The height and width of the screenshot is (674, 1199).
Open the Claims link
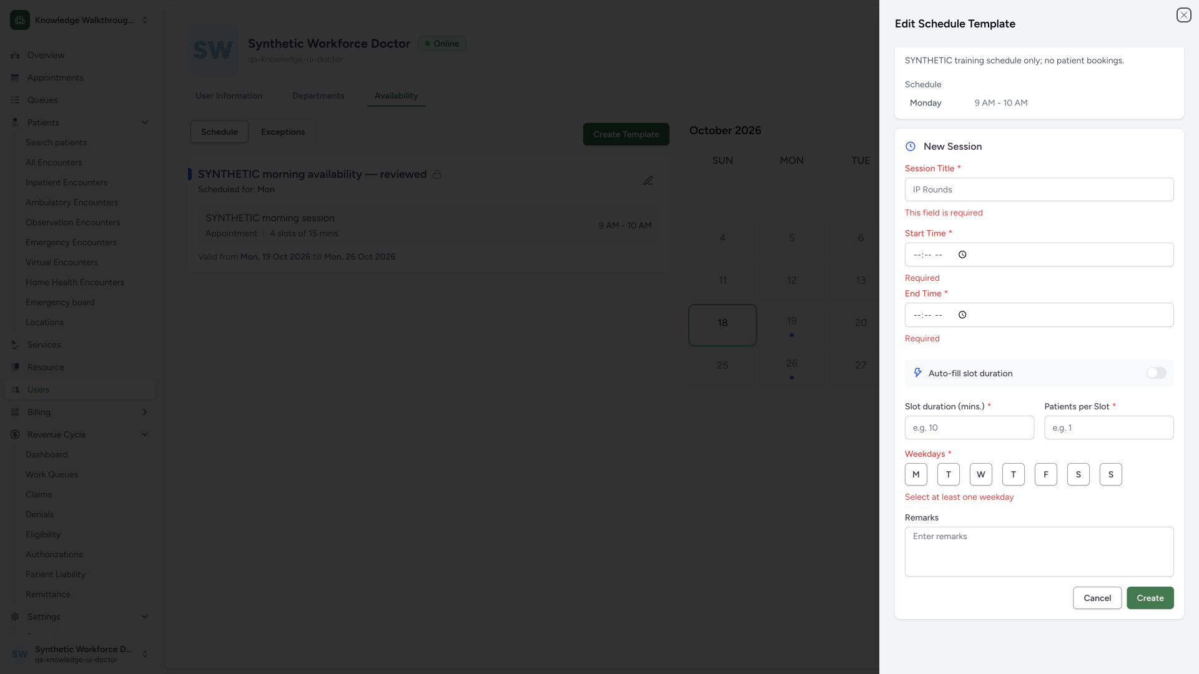(x=39, y=494)
